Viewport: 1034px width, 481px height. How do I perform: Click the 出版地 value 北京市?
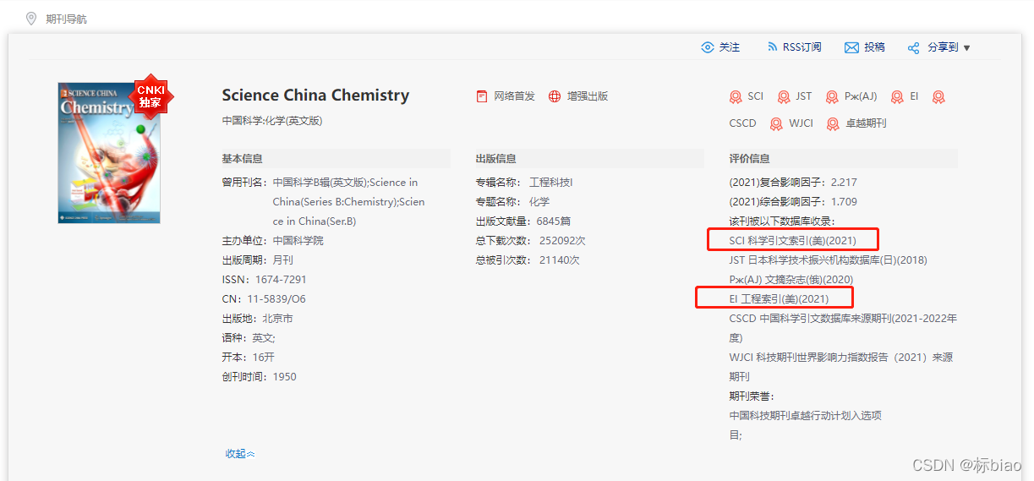(x=277, y=319)
